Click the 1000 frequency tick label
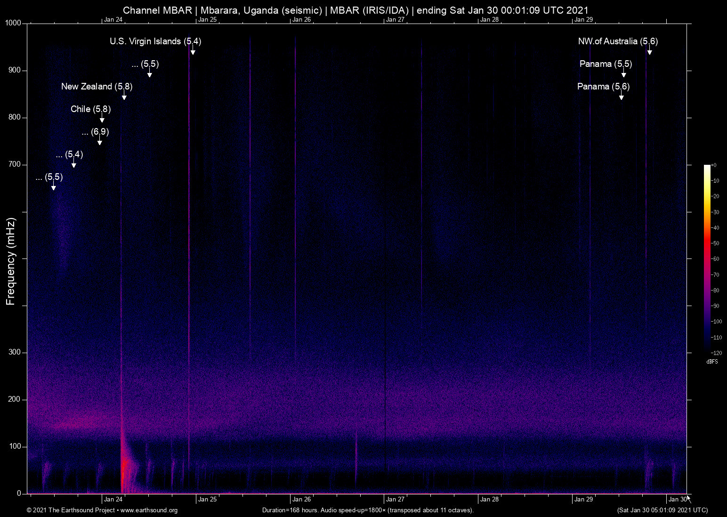 click(x=13, y=23)
